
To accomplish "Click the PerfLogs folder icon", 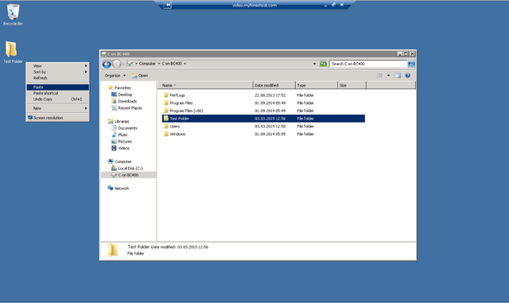I will 166,95.
